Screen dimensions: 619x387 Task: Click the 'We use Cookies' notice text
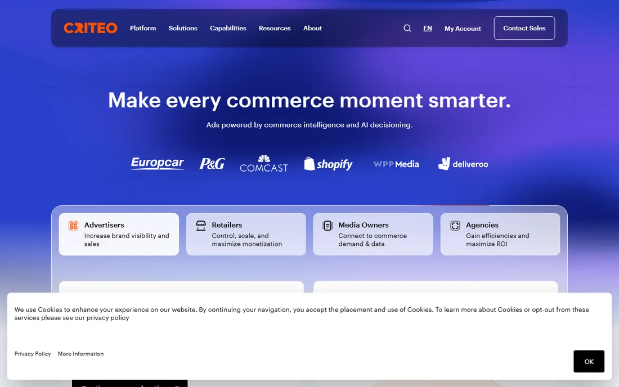click(302, 314)
